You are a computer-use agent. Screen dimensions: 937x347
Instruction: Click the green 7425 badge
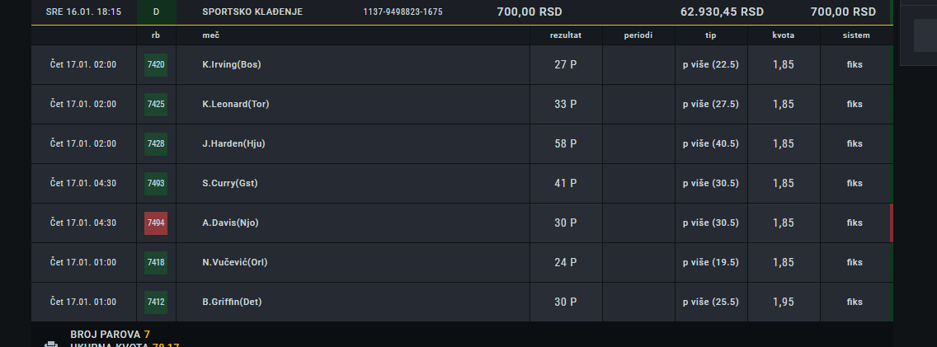pyautogui.click(x=156, y=104)
